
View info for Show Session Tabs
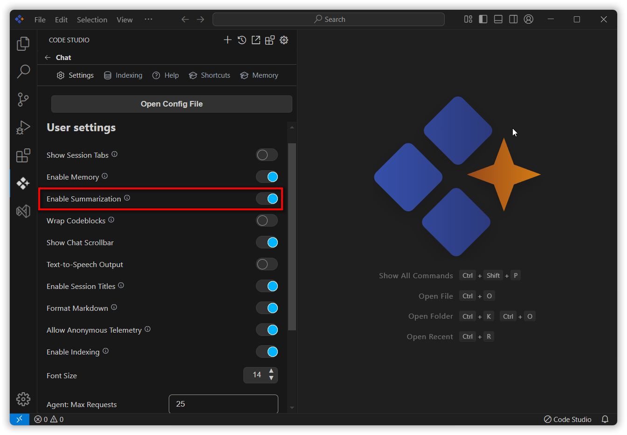pyautogui.click(x=115, y=154)
